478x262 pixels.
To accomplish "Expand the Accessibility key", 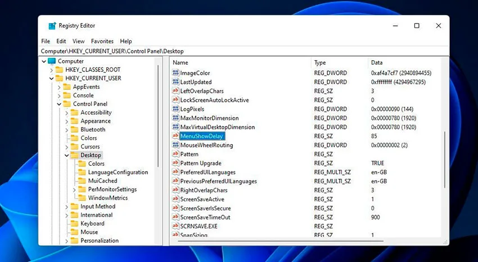I will (x=66, y=112).
